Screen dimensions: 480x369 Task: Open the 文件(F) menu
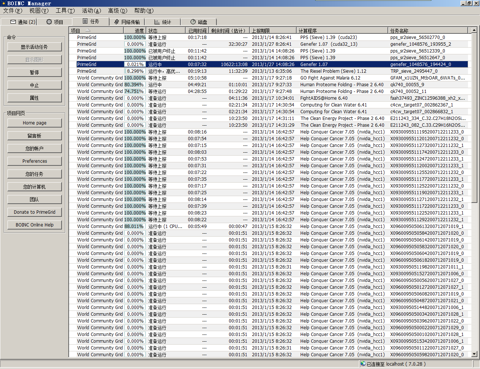click(12, 11)
